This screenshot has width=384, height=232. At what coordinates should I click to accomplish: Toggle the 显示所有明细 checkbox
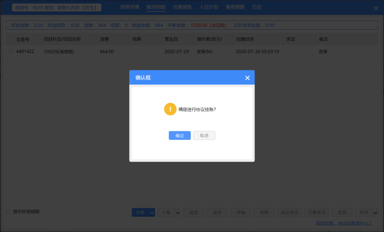[8, 212]
